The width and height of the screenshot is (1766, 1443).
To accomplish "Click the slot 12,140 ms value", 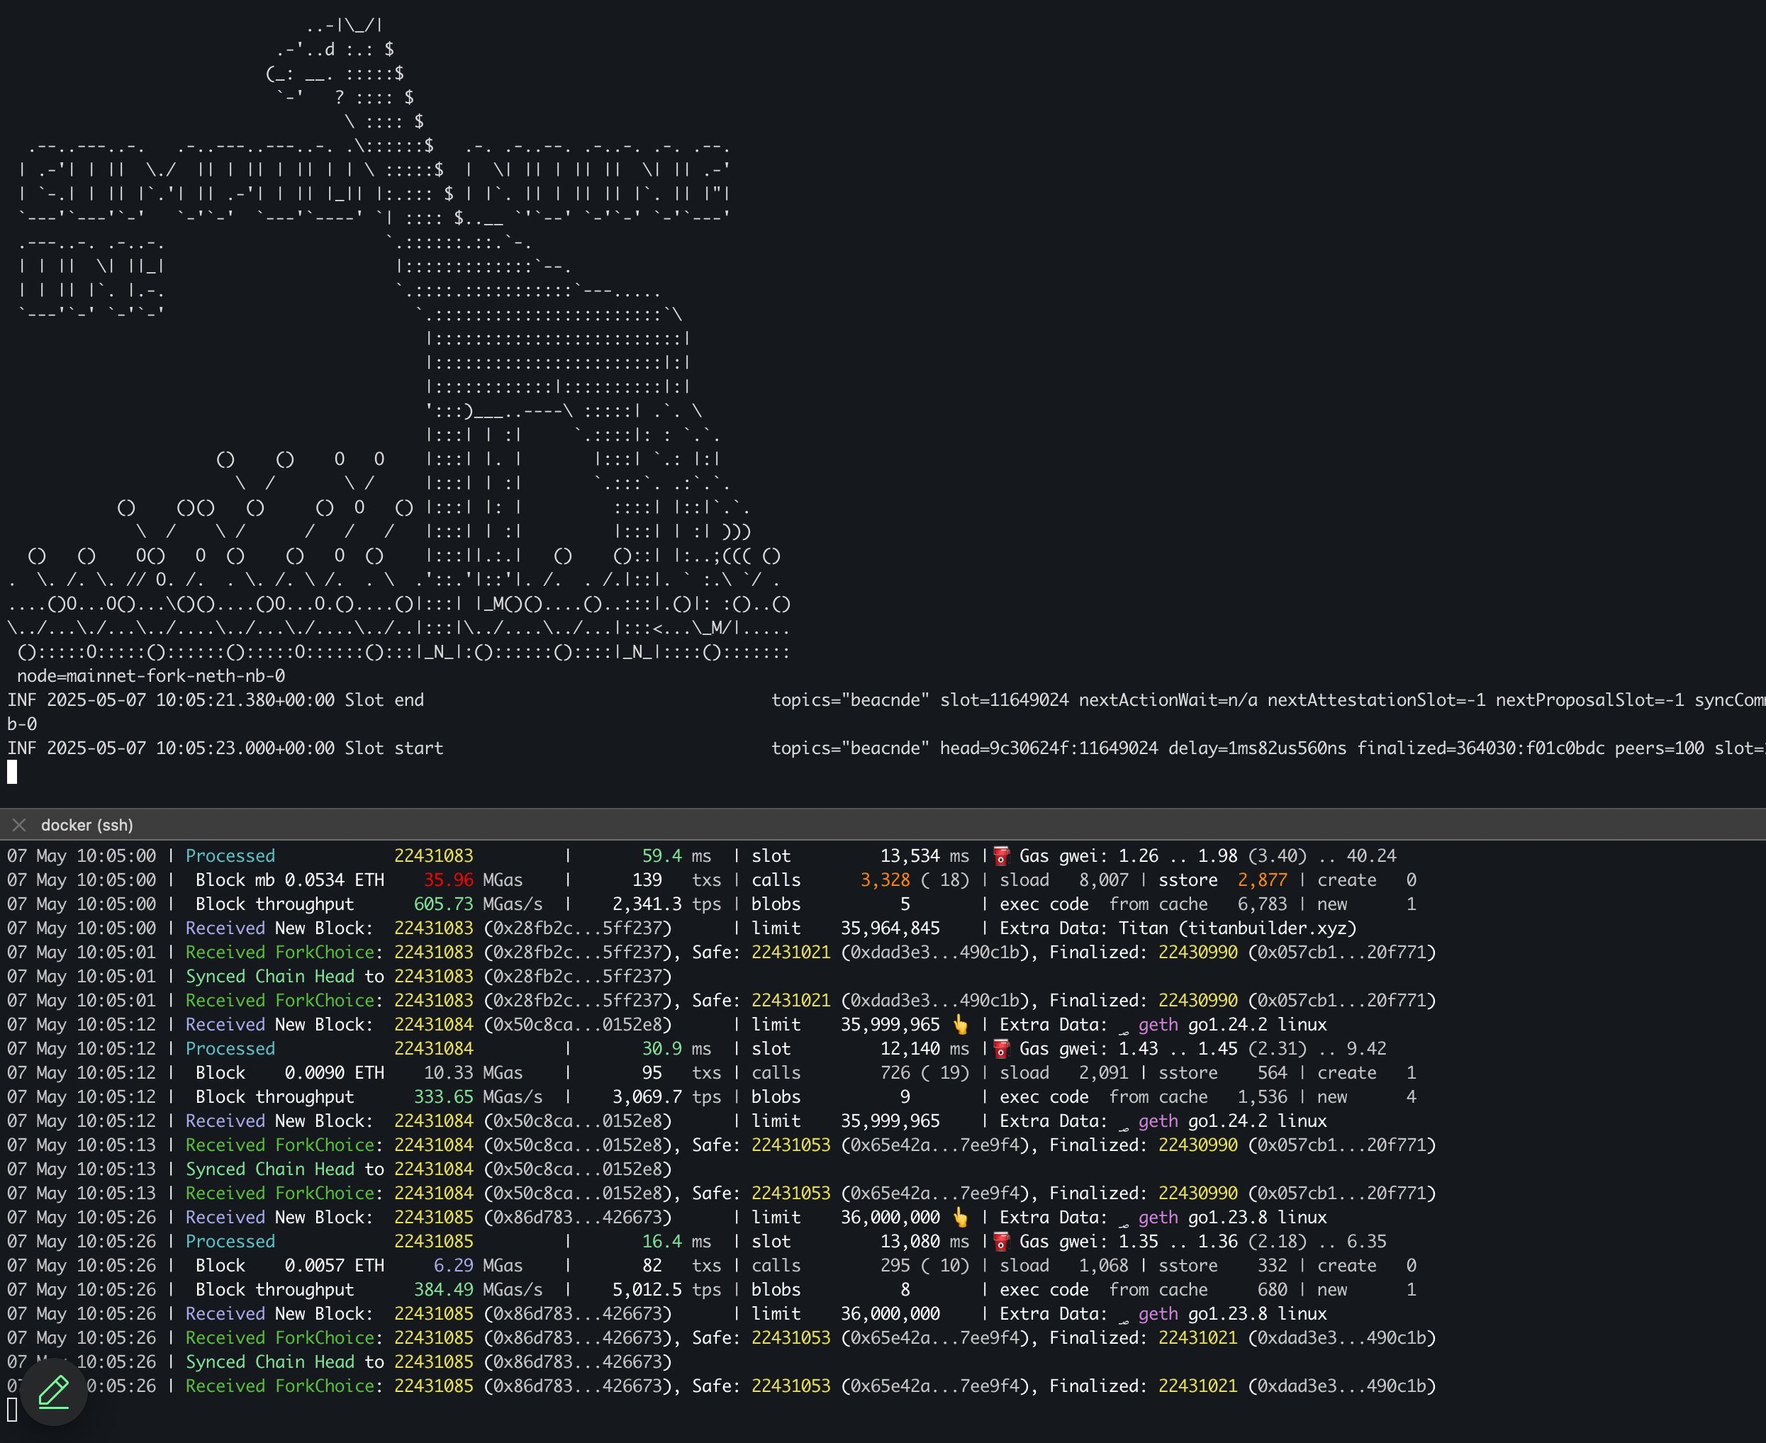I will click(924, 1049).
